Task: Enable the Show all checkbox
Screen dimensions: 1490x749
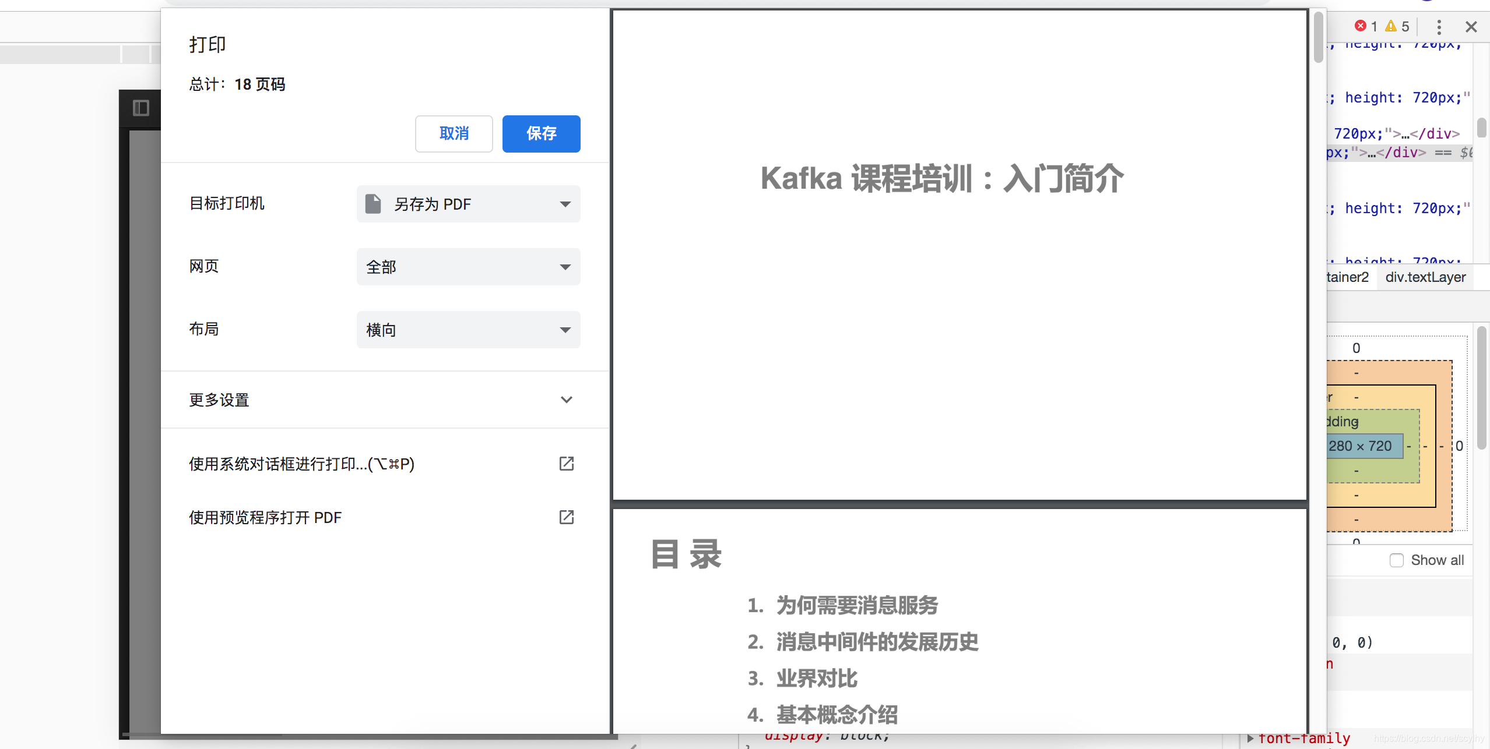Action: 1396,560
